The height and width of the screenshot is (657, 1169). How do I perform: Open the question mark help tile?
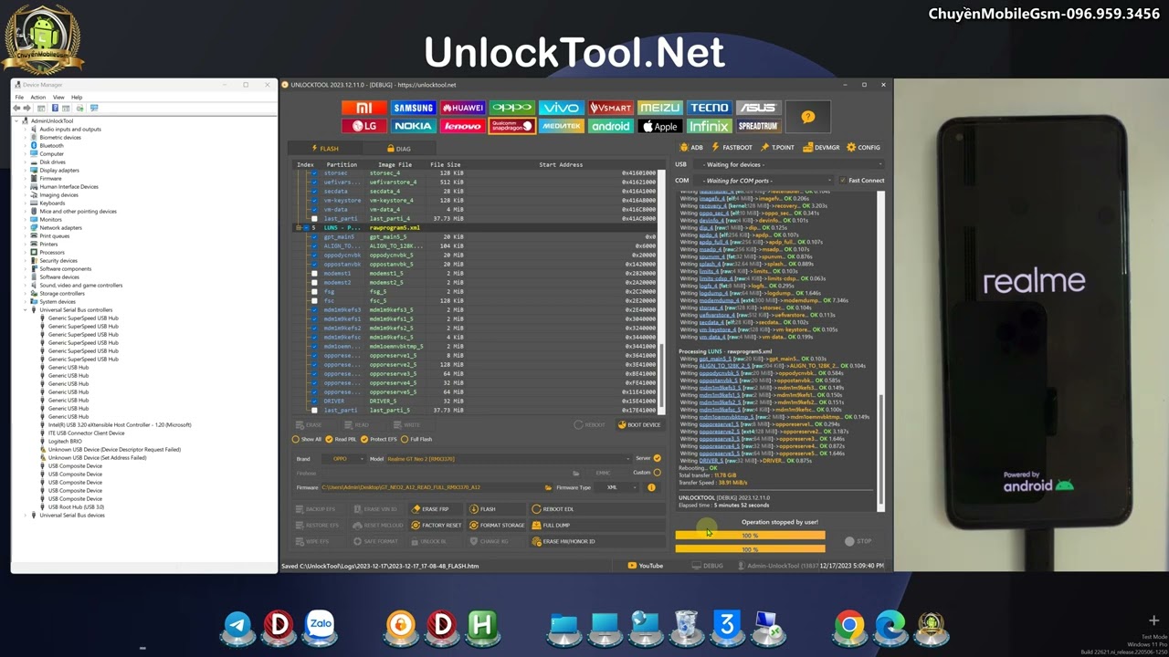pyautogui.click(x=807, y=117)
